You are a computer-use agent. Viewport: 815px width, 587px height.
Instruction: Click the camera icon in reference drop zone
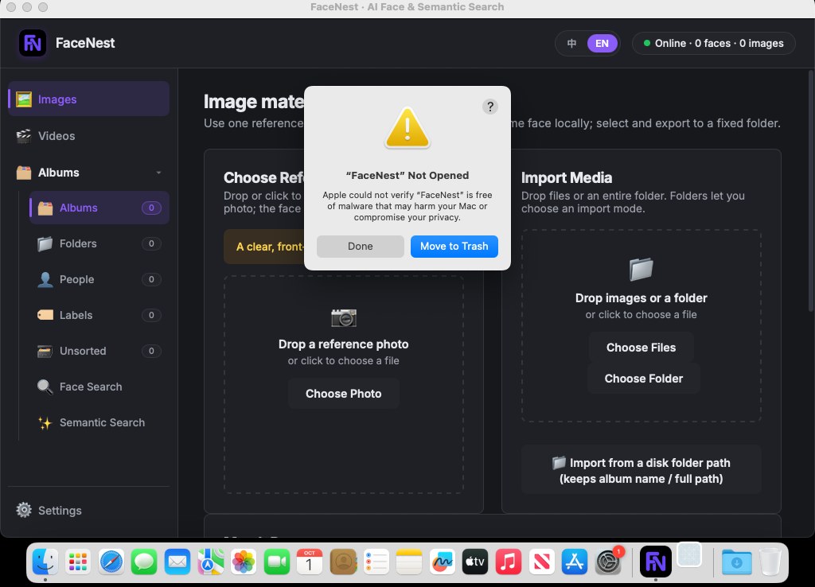(344, 317)
